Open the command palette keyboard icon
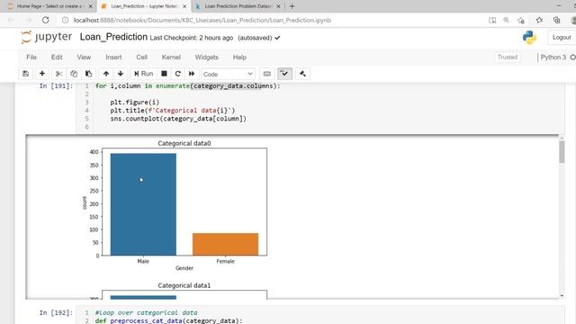576x324 pixels. [x=267, y=74]
